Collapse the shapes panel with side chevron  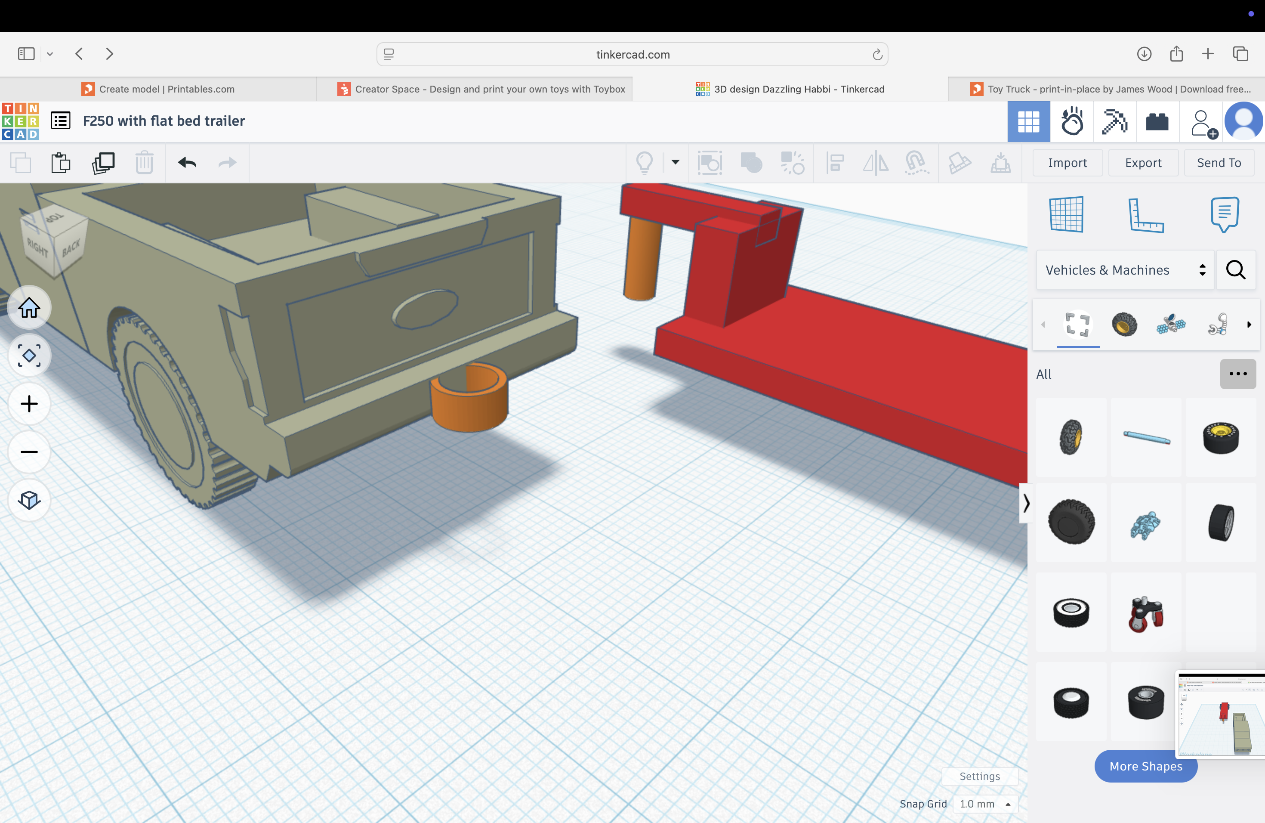point(1025,503)
